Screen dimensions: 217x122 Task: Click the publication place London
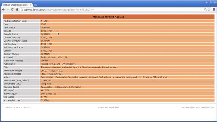coord(44,61)
